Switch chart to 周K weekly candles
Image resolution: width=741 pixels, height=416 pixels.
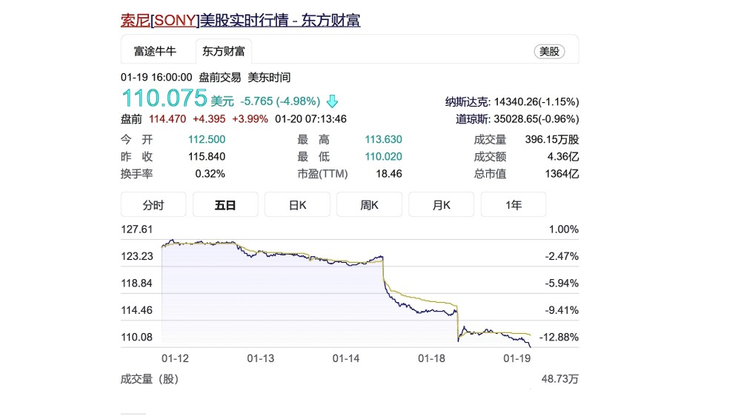[369, 205]
